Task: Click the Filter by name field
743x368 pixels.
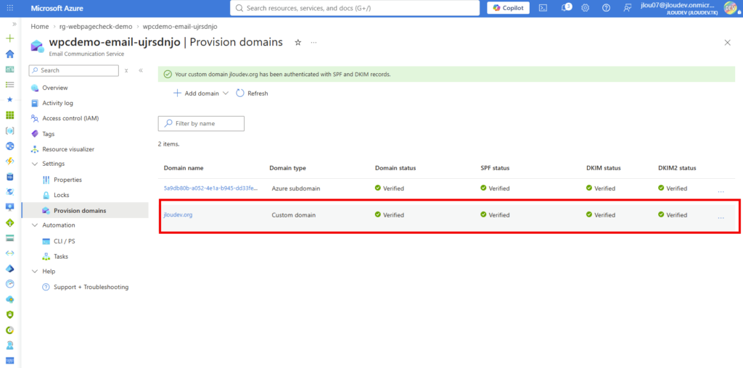Action: 201,123
